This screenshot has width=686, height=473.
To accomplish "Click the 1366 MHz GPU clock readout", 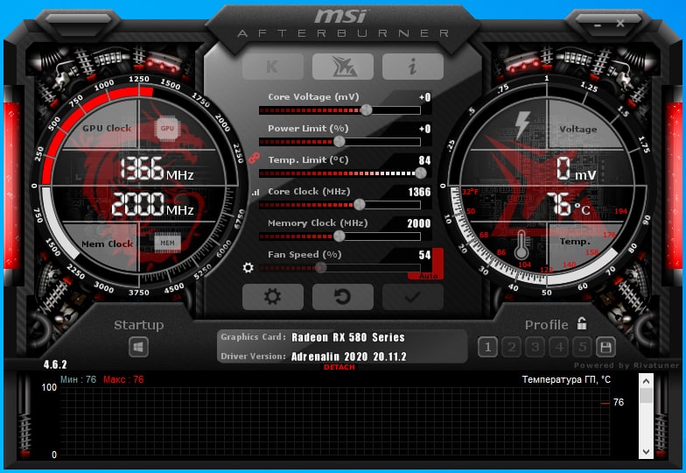I will click(x=156, y=168).
